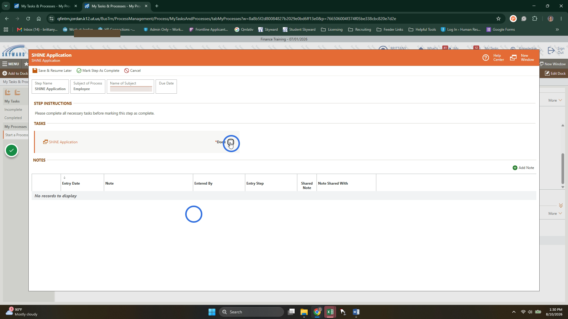The image size is (568, 319).
Task: Reload the page
Action: coord(28,19)
